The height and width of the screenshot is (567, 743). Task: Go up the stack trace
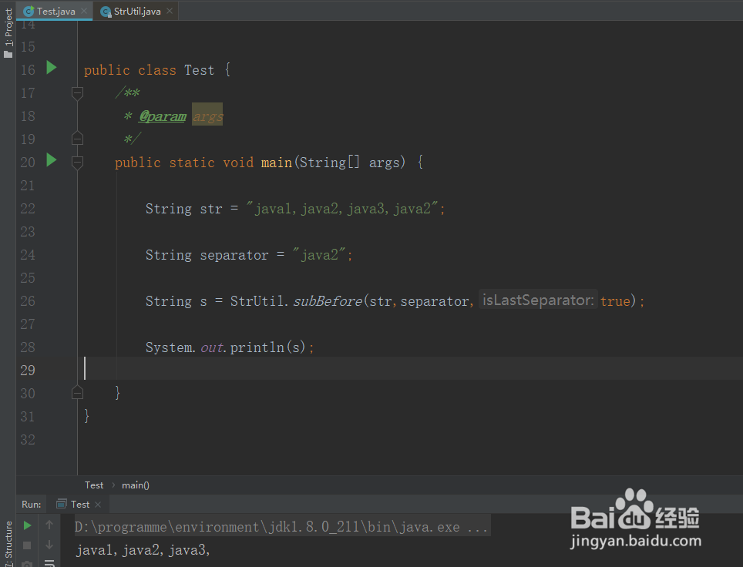coord(49,525)
